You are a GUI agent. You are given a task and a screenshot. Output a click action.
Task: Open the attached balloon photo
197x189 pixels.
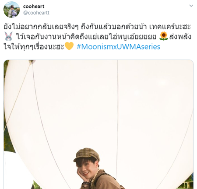[x=98, y=124]
